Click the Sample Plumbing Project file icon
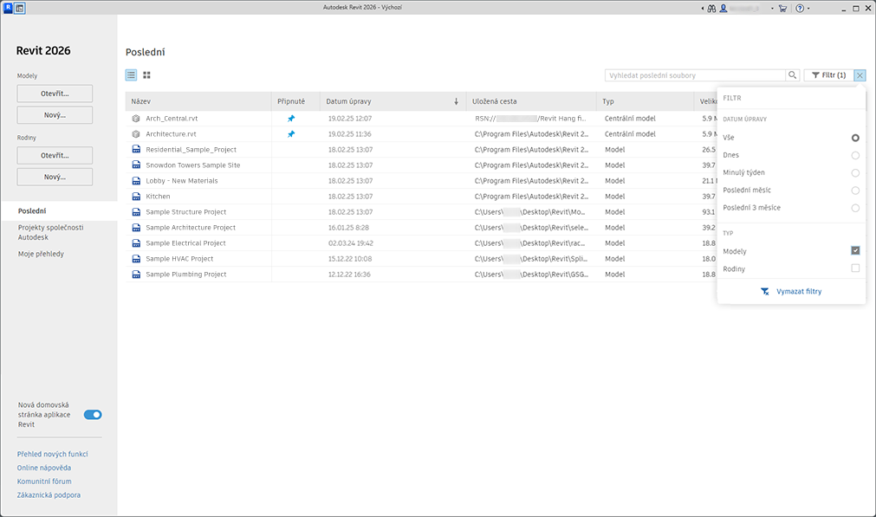The image size is (876, 517). pyautogui.click(x=136, y=275)
